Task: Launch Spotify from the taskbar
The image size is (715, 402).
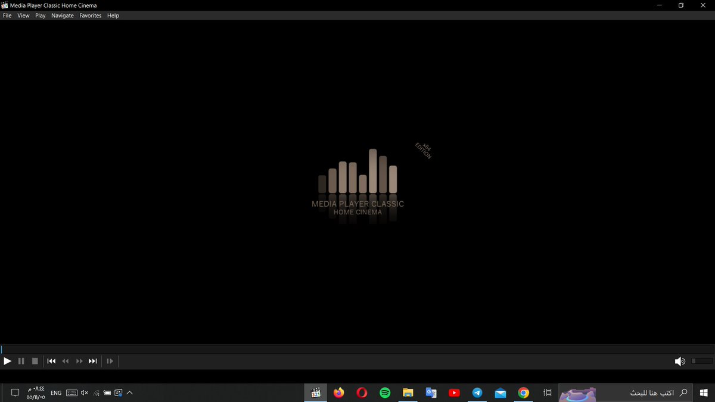Action: pyautogui.click(x=385, y=392)
